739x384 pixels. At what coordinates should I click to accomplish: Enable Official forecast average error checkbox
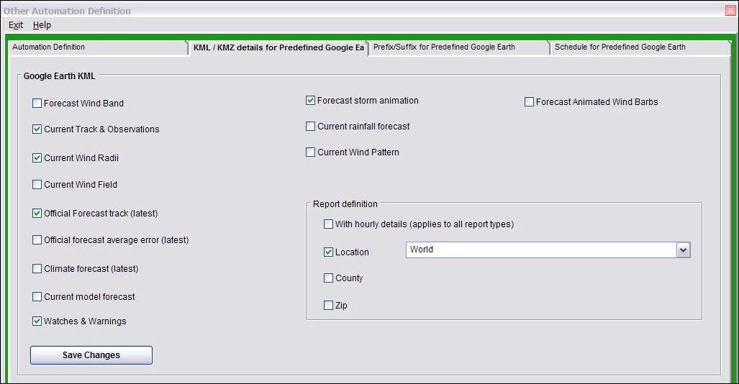[x=37, y=240]
